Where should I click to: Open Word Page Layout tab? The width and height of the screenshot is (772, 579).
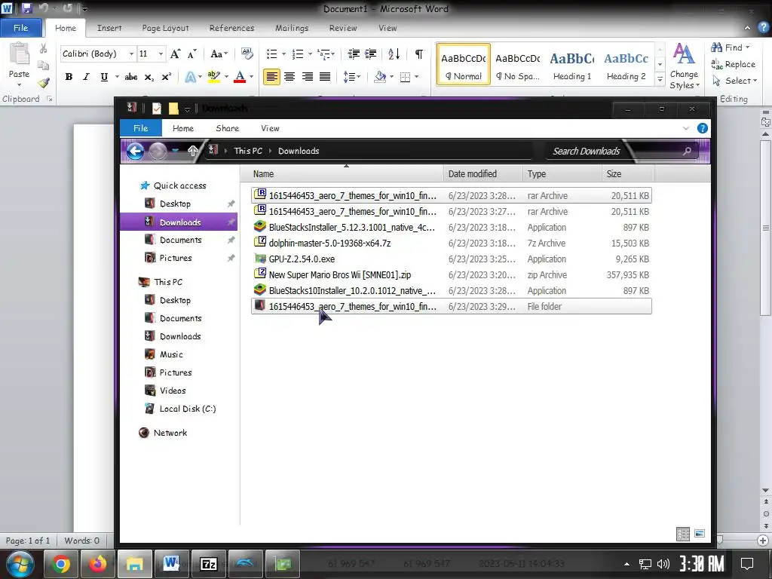click(165, 28)
